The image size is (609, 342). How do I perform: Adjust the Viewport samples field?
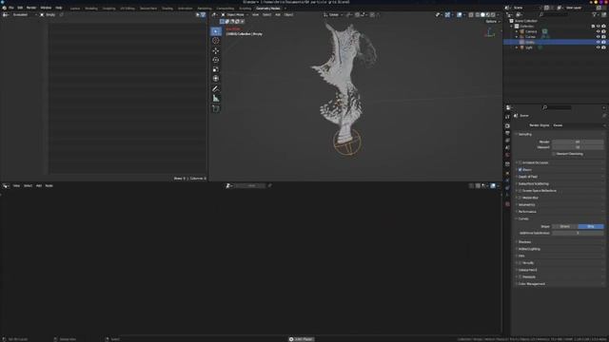click(578, 147)
